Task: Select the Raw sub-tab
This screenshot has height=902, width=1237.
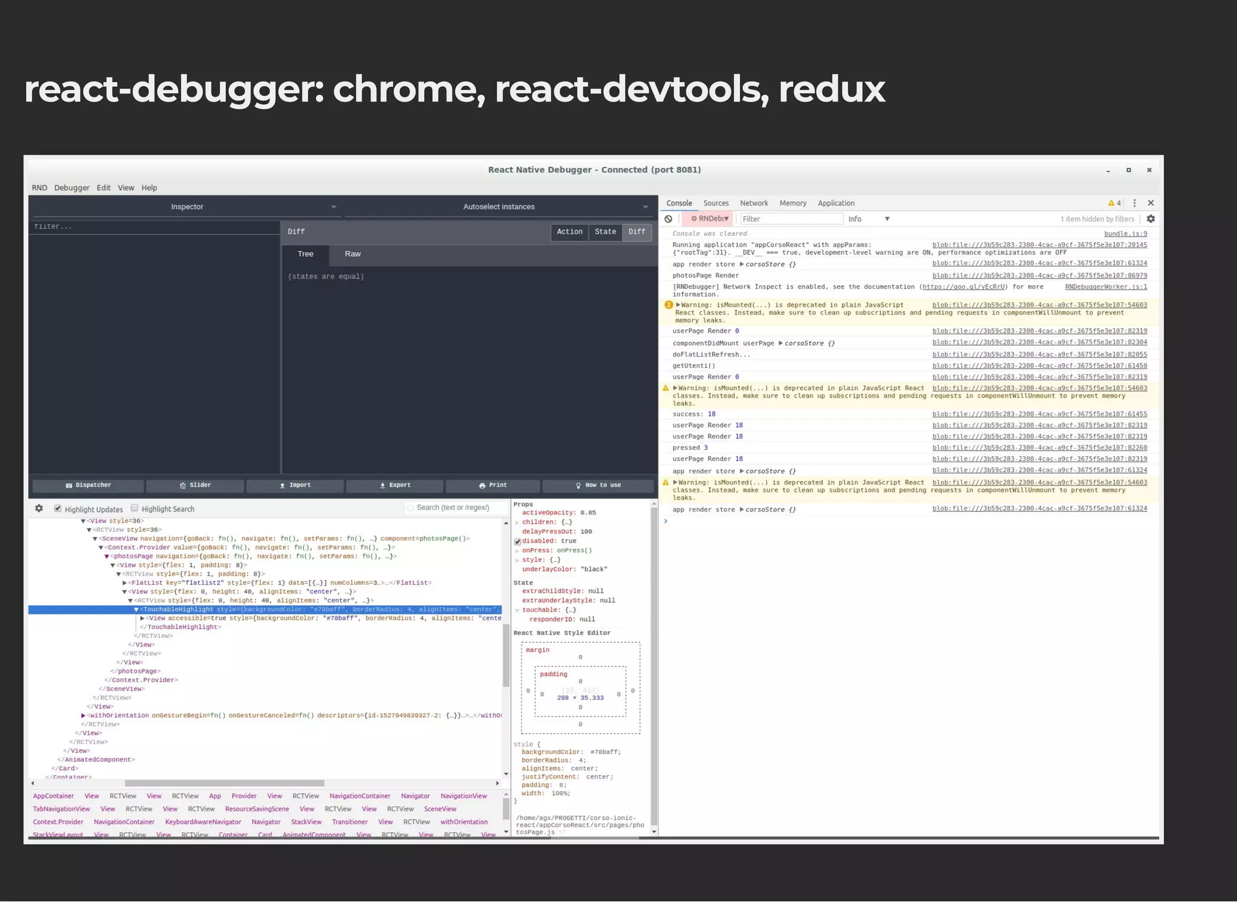Action: tap(353, 254)
